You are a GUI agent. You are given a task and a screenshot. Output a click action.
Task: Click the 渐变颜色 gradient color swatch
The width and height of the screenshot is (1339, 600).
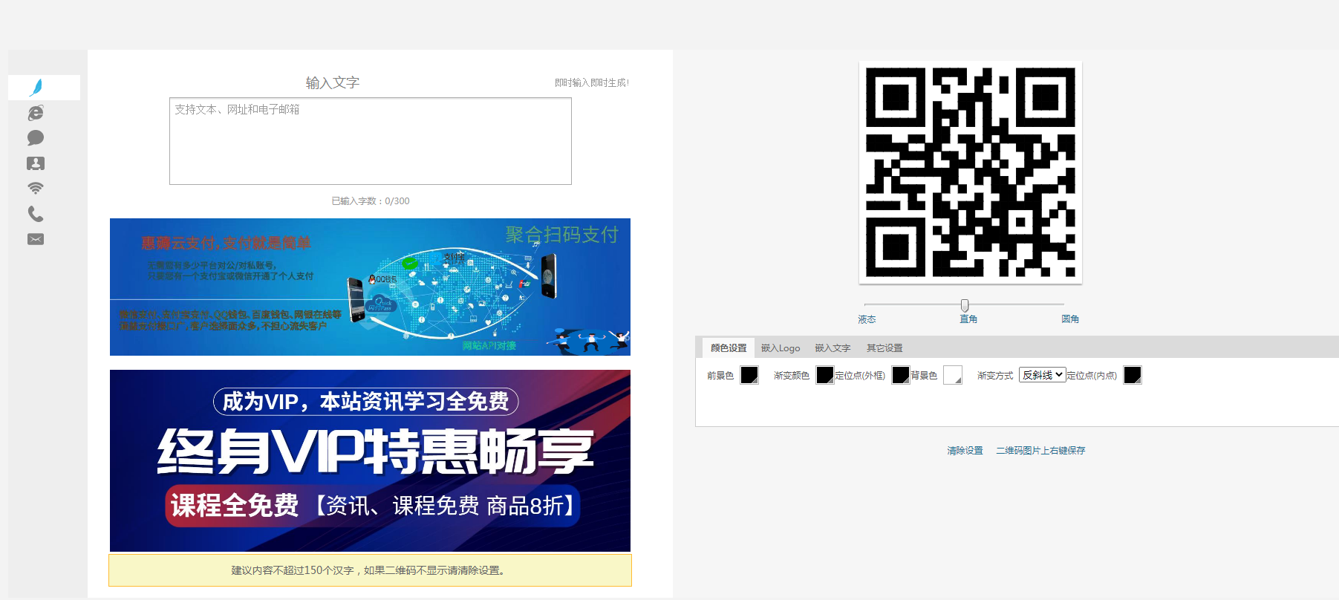pos(824,375)
